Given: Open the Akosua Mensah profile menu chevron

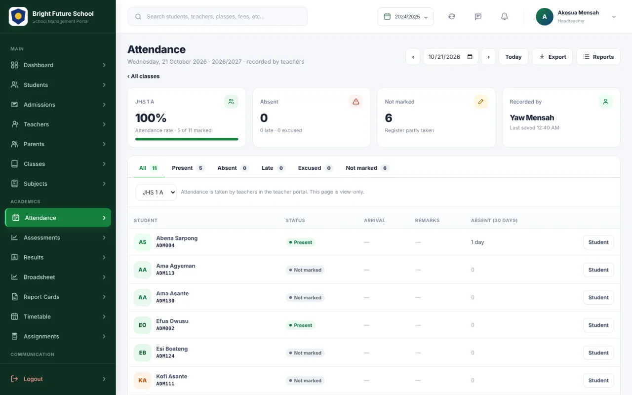Looking at the screenshot, I should [614, 17].
